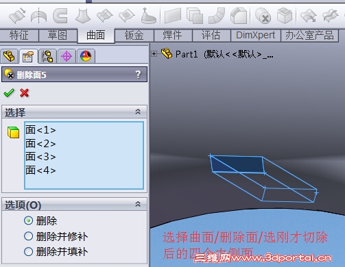345x267 pixels.
Task: Click the Part1 (默认<<默认>_... tree label
Action: [224, 54]
